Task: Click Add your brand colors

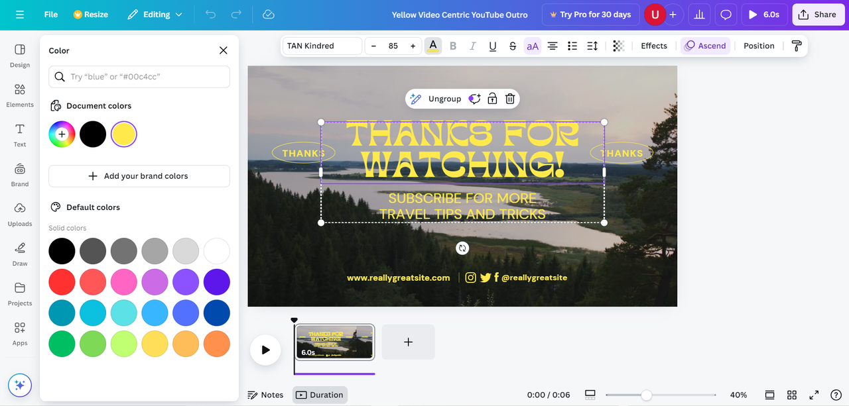Action: tap(139, 176)
